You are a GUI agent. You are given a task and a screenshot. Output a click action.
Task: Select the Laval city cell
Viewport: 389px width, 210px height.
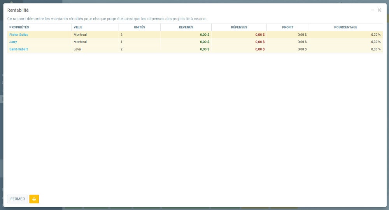pos(78,49)
